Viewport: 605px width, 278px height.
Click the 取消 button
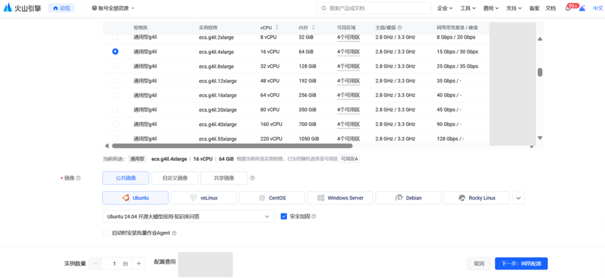tap(479, 263)
